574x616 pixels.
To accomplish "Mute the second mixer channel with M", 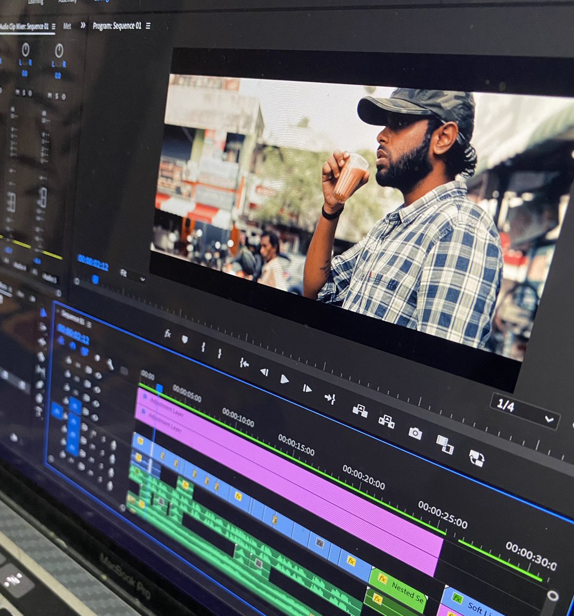I will click(50, 95).
